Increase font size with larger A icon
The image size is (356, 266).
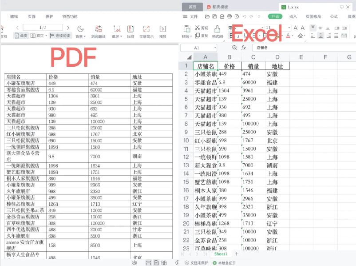point(295,28)
